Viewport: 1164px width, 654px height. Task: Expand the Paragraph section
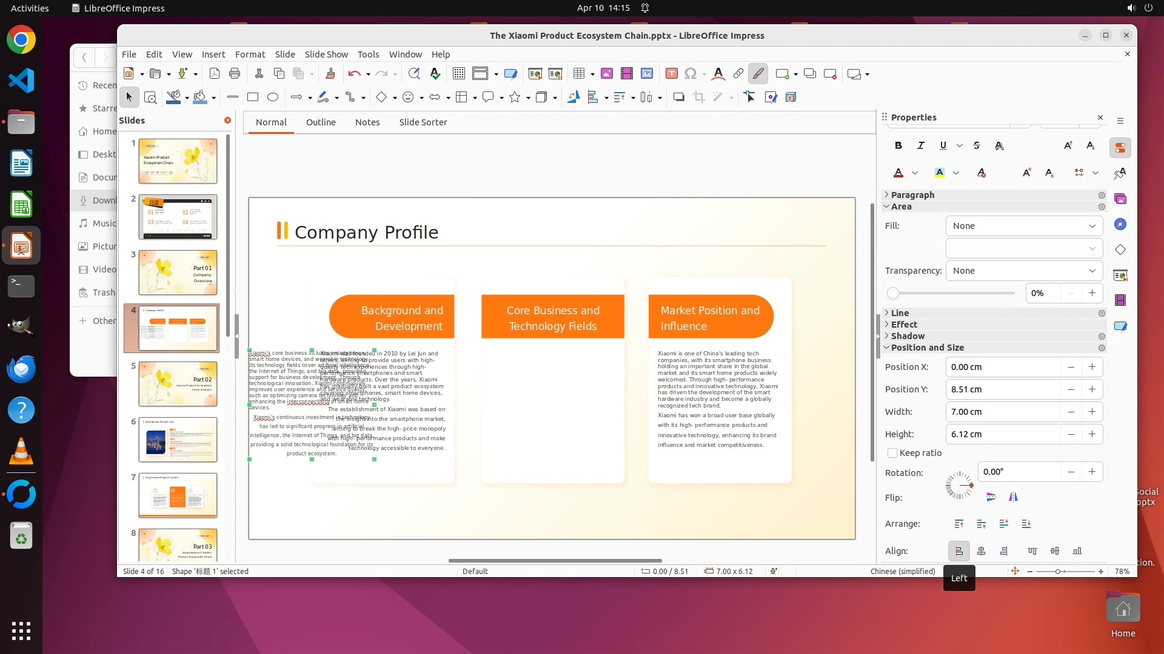912,195
